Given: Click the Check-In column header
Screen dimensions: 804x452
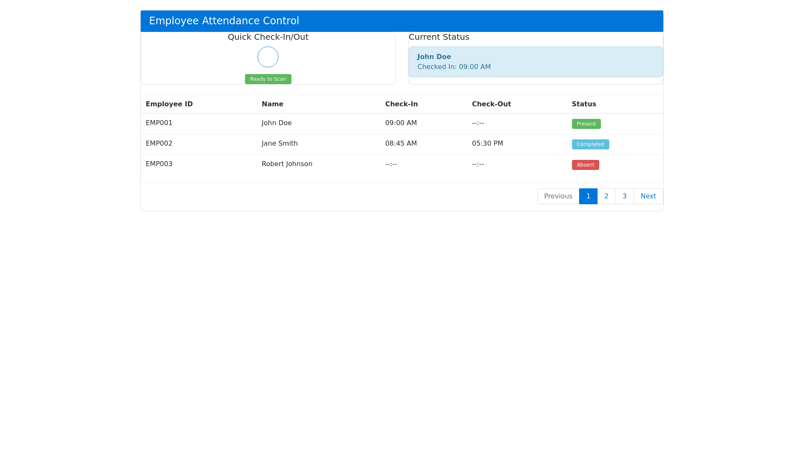Looking at the screenshot, I should click(x=401, y=104).
